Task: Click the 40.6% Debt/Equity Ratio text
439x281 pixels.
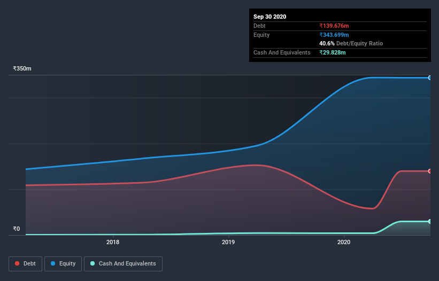Action: coord(351,43)
